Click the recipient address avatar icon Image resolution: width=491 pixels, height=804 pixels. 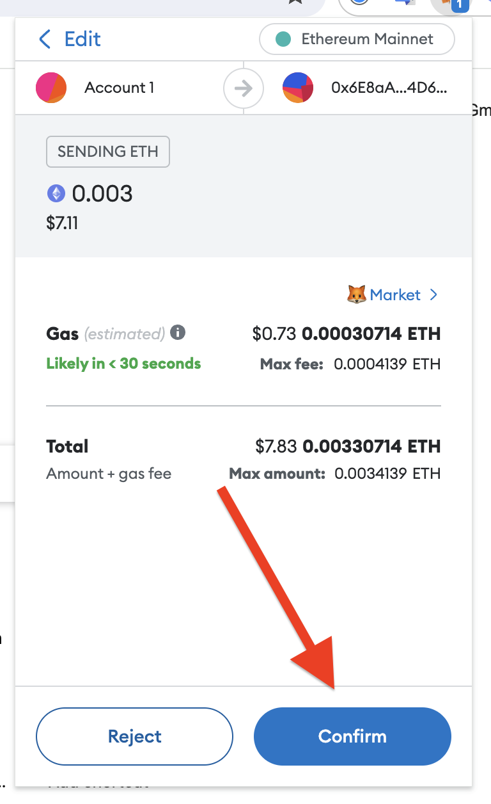[x=298, y=88]
